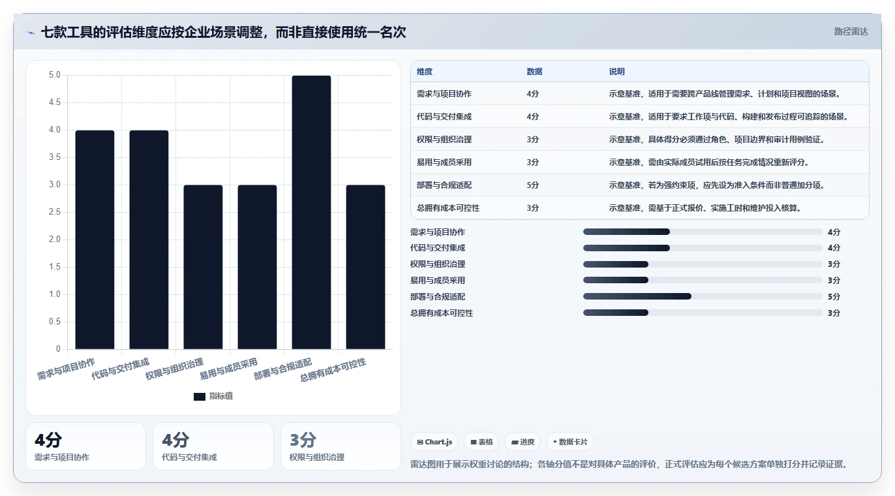Screen dimensions: 895x496
Task: Click the 总拥有成本可控性 chart bar
Action: [x=365, y=267]
